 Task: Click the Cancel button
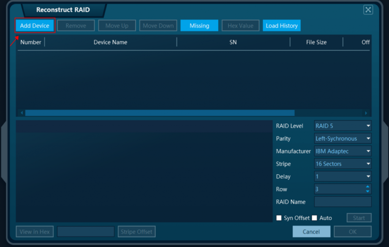point(311,231)
